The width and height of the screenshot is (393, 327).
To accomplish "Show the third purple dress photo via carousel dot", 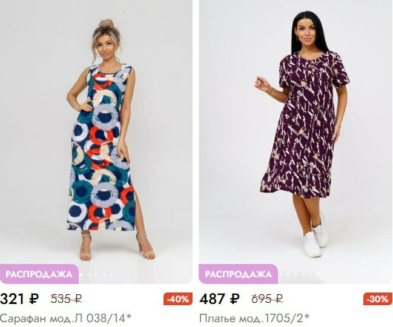I will coord(296,275).
